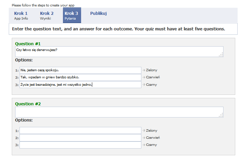Viewport: 243px width, 158px height.
Task: Click the Question #1 text area
Action: tap(119, 52)
